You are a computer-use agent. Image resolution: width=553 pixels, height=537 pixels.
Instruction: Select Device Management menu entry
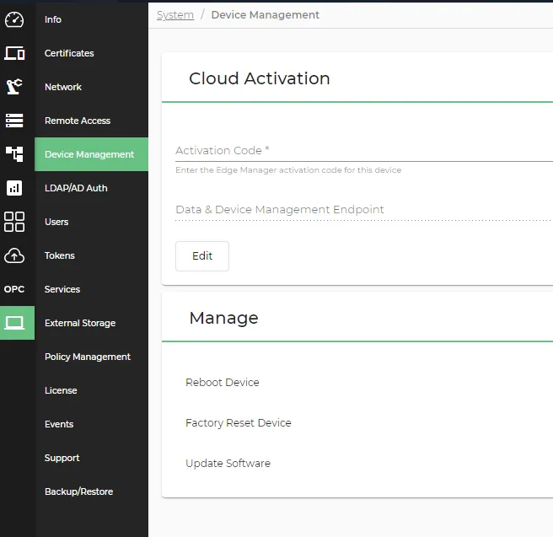point(91,154)
